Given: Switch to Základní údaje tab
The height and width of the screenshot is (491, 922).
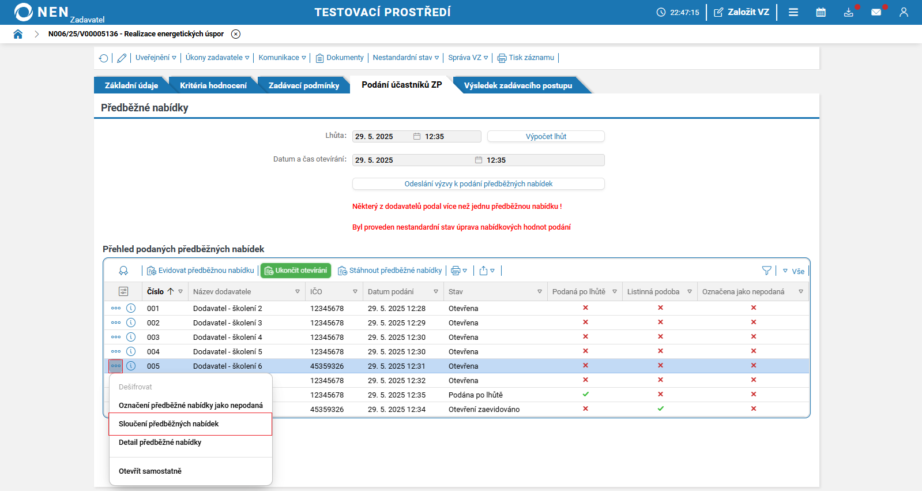Looking at the screenshot, I should click(x=131, y=85).
